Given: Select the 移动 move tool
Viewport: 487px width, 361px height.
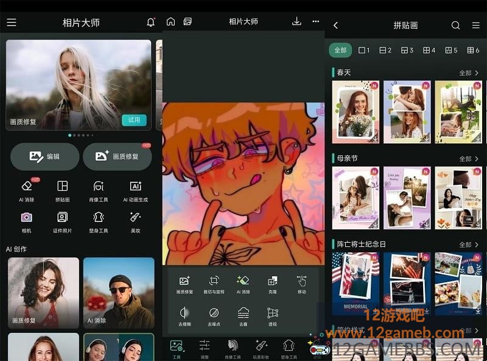Looking at the screenshot, I should coord(301,284).
